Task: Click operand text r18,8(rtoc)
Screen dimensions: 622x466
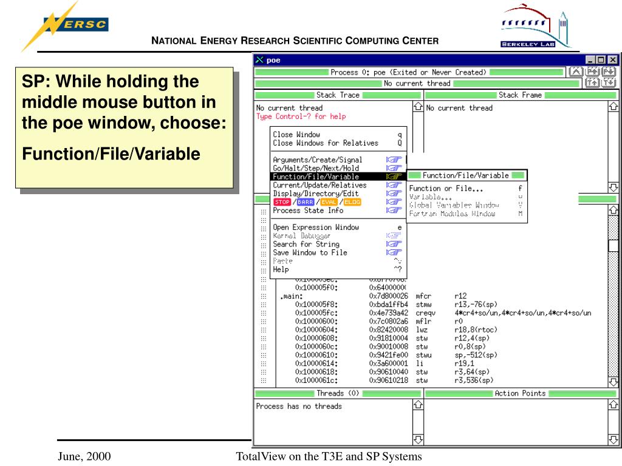Action: click(x=476, y=330)
